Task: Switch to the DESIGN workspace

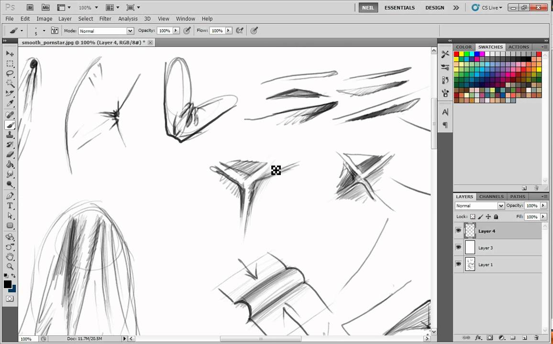Action: [434, 8]
